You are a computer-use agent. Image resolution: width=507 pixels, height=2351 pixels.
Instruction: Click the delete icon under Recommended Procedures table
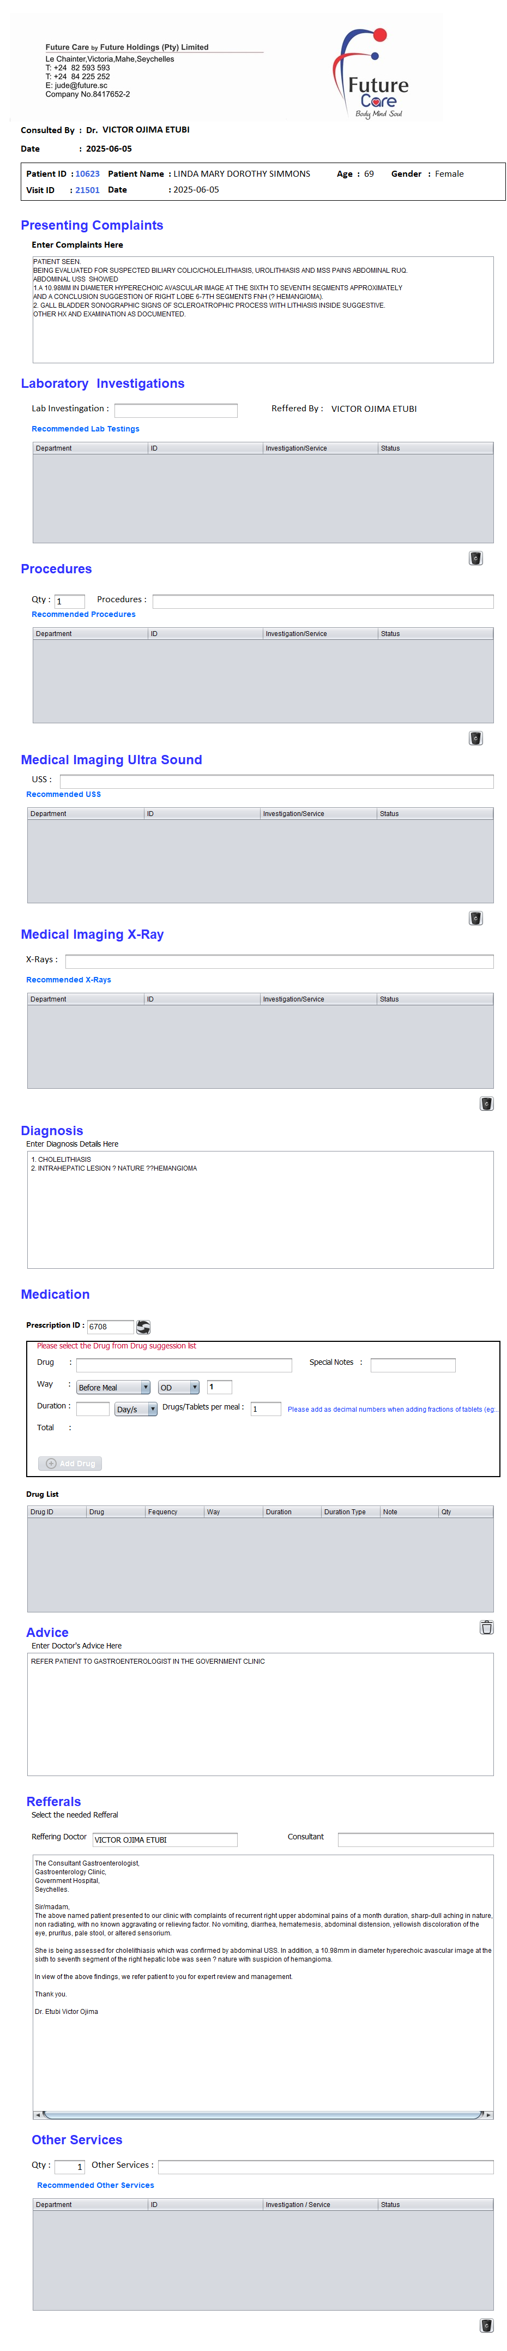point(475,737)
